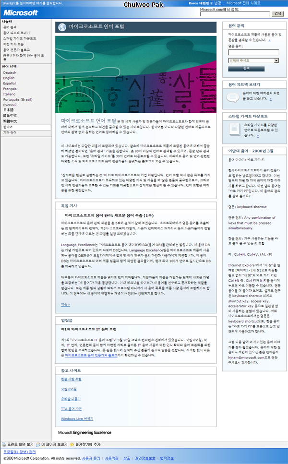
Task: Click the document pages style guide icon
Action: click(234, 129)
